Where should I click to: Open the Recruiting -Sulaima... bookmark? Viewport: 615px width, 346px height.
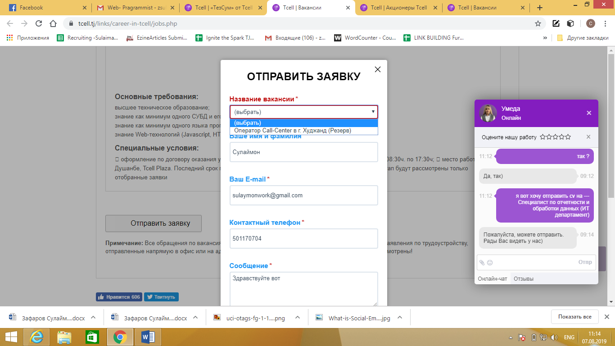point(87,38)
